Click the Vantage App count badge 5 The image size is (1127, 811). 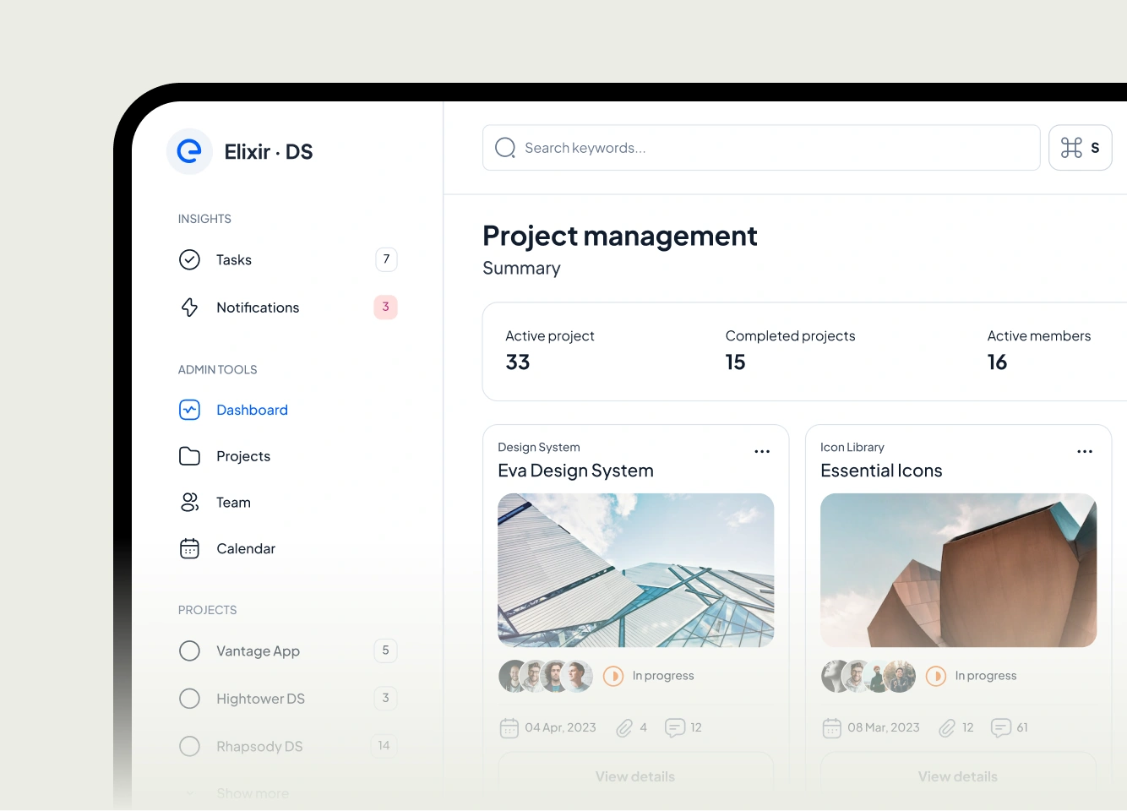[x=385, y=650]
